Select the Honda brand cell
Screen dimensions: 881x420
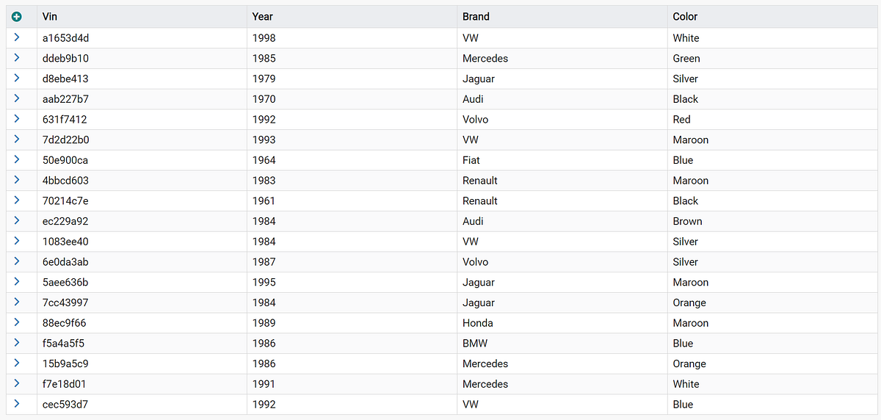[562, 322]
